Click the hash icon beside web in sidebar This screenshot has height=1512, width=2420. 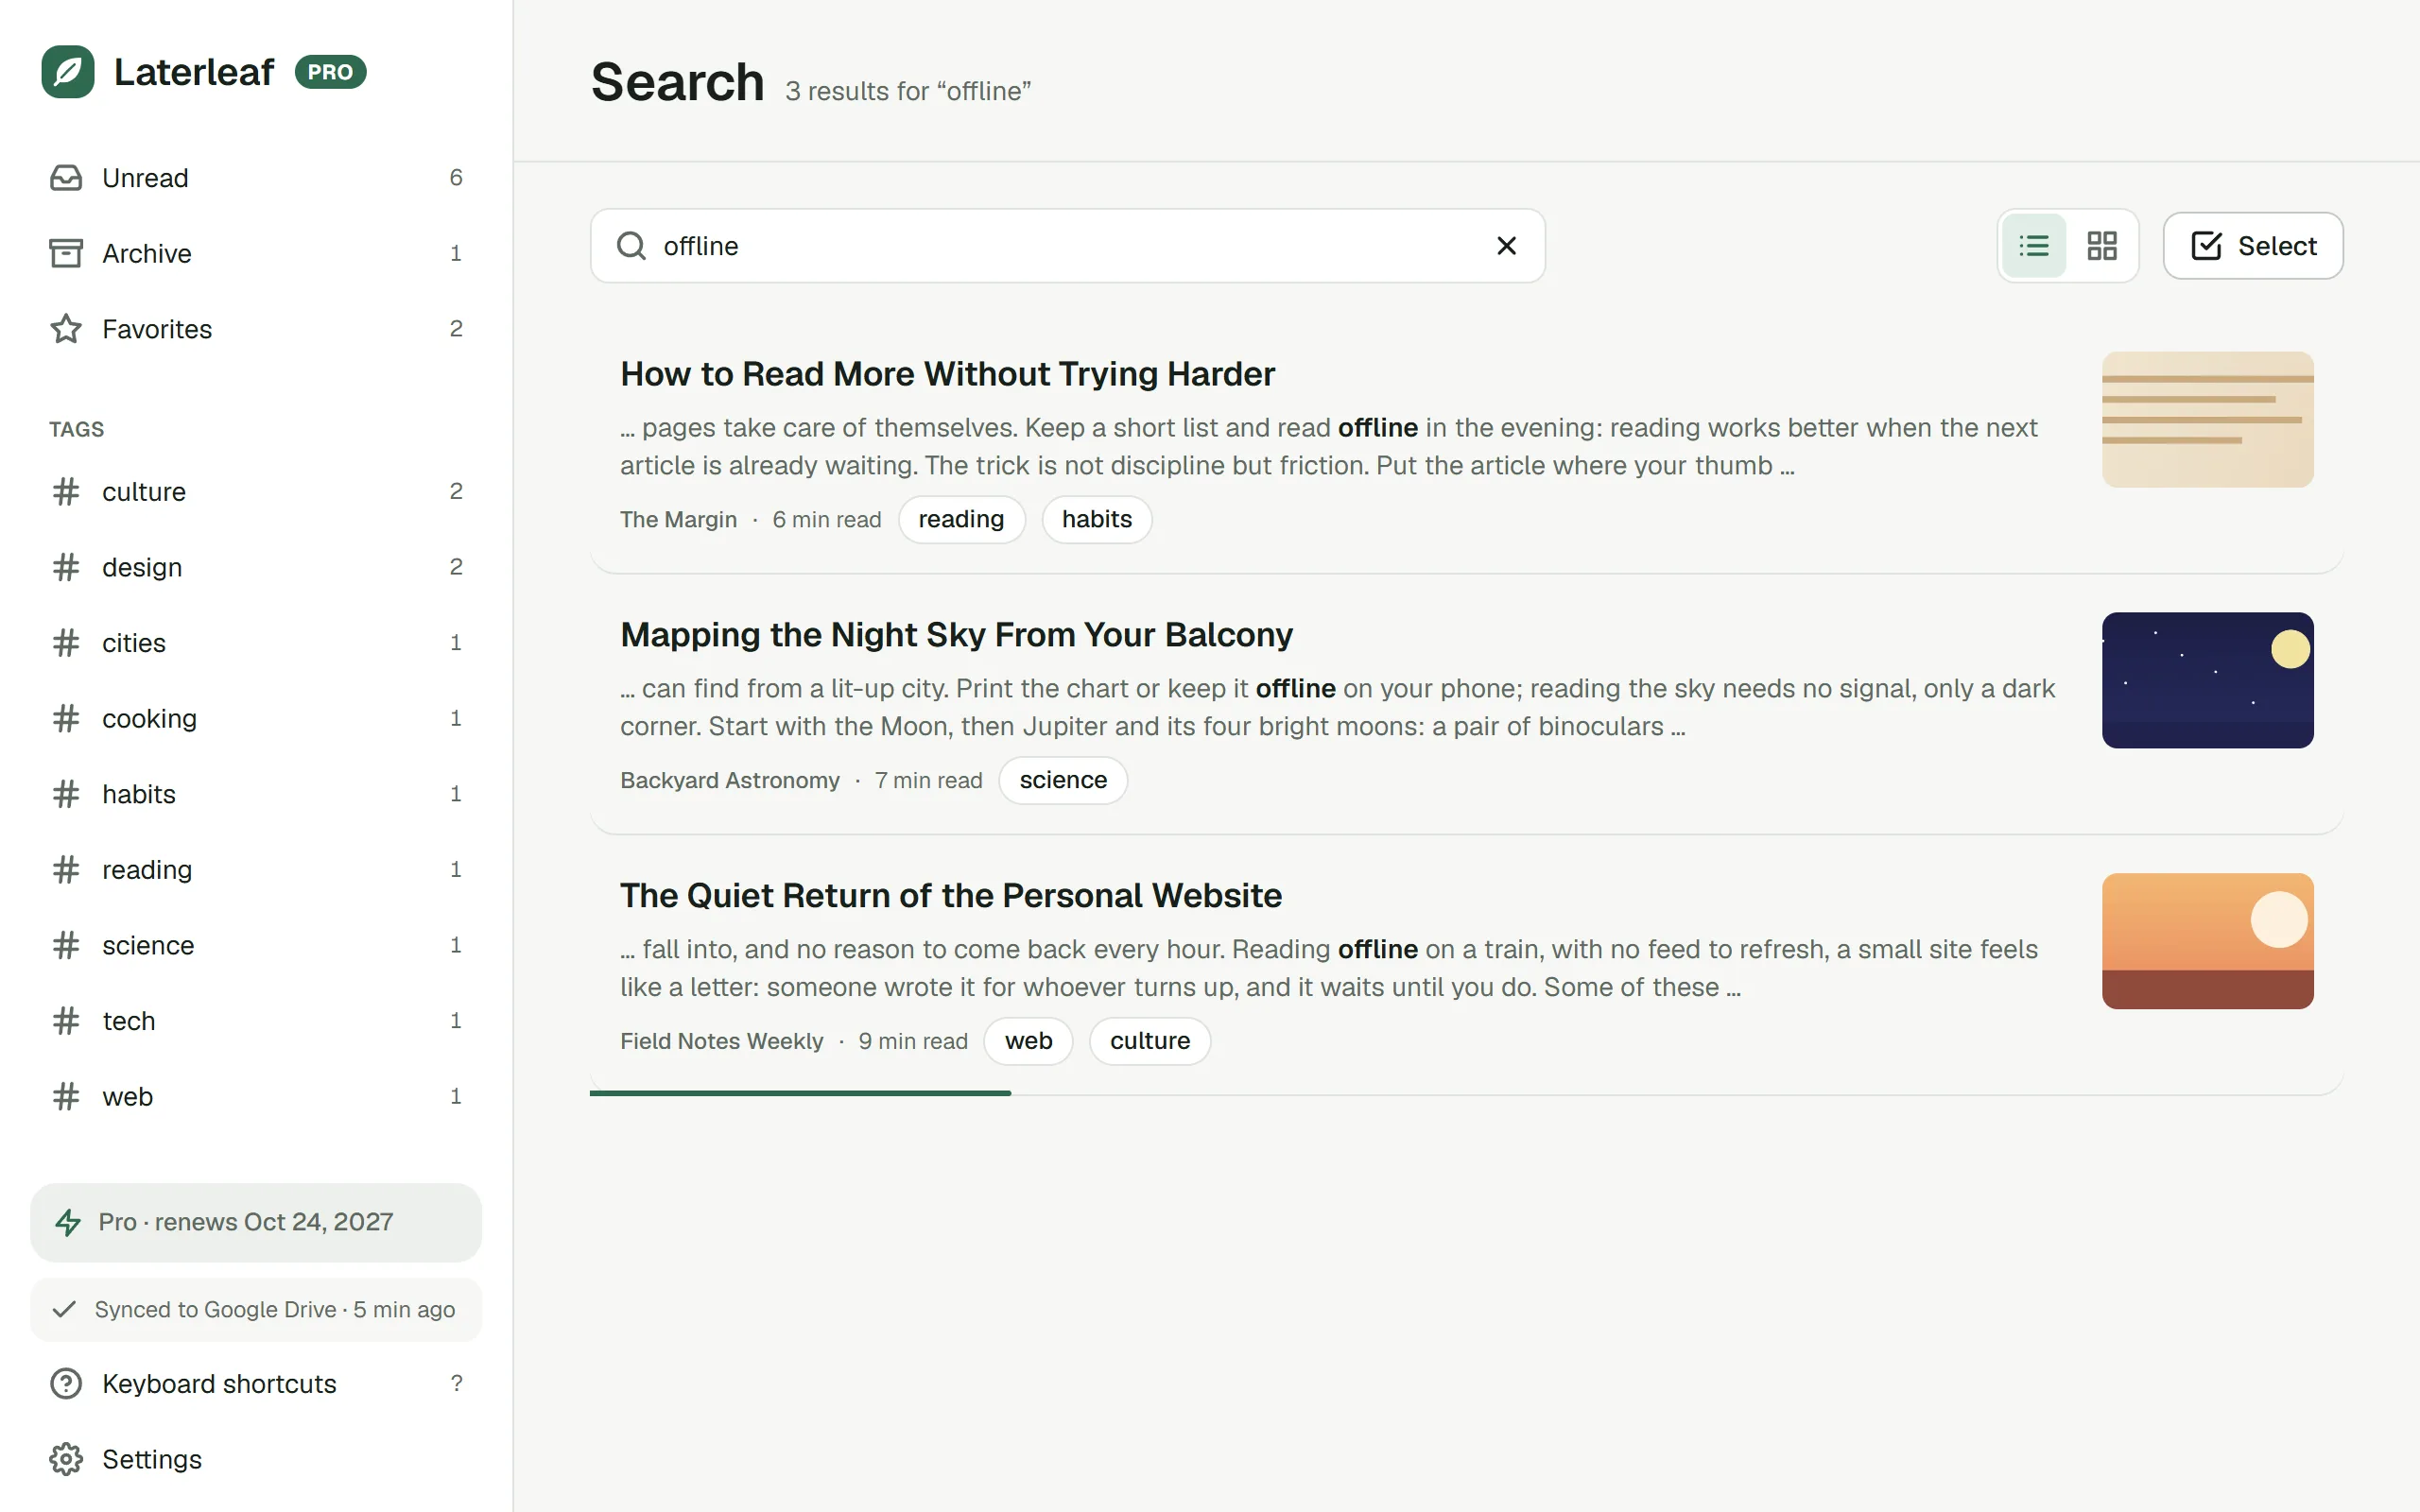click(66, 1097)
